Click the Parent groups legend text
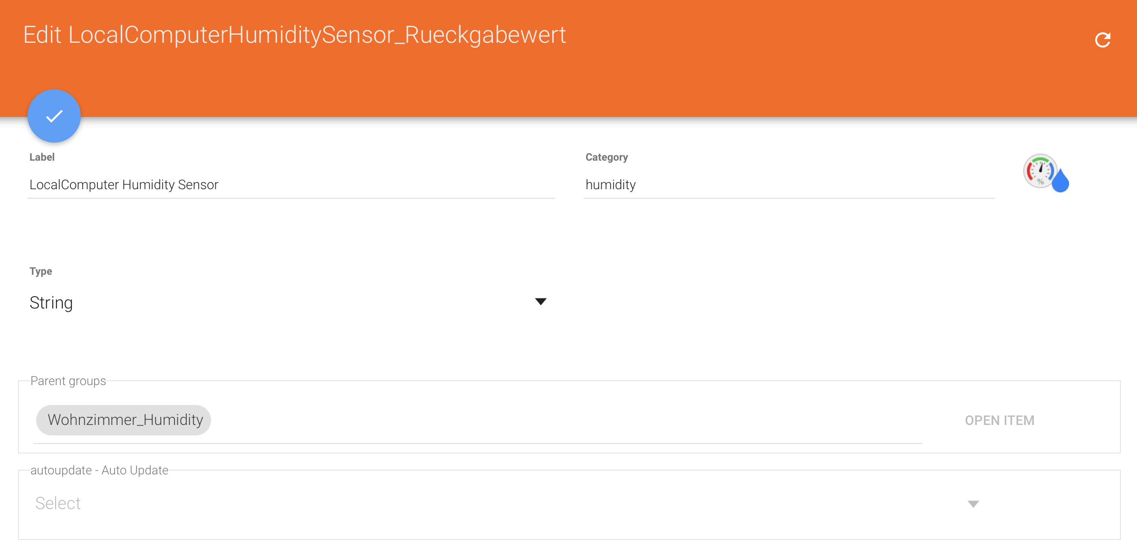 coord(68,381)
